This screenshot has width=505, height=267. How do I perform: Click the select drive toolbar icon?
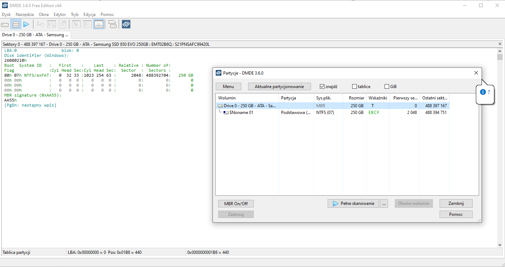coord(5,24)
